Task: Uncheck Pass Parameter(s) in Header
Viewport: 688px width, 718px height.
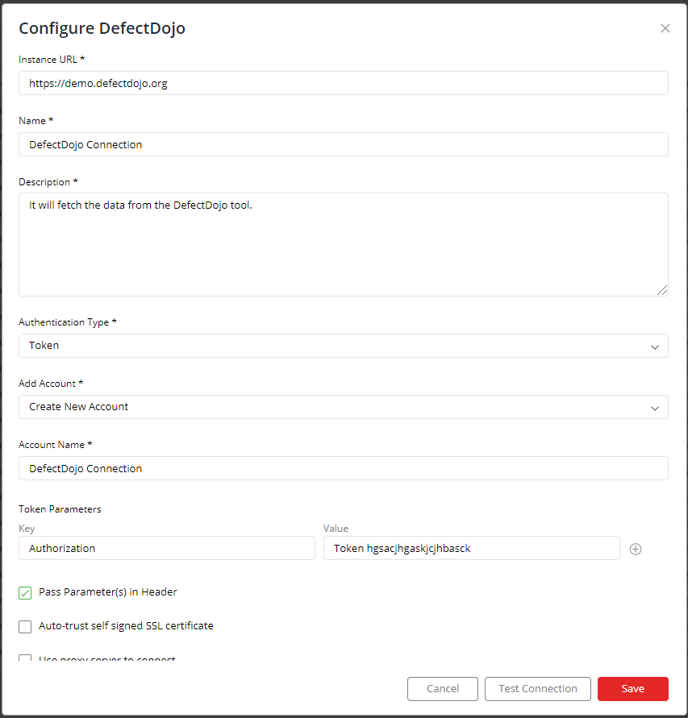Action: [25, 593]
